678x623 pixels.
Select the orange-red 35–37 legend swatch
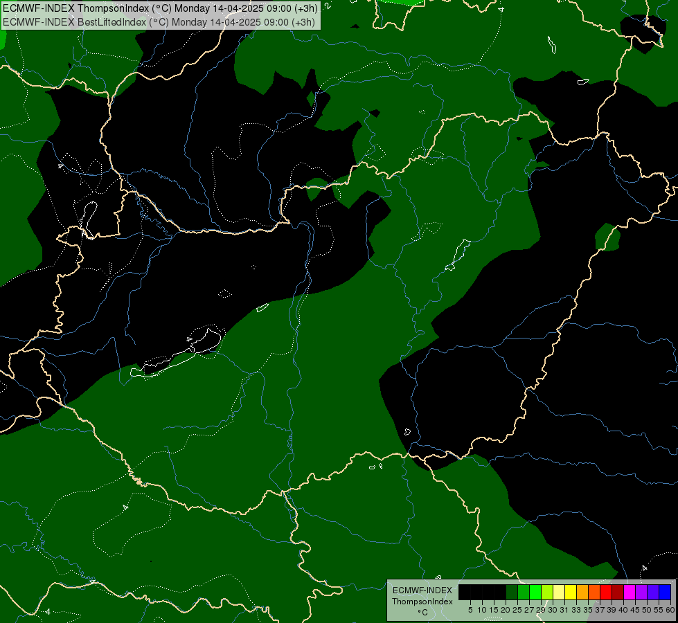(x=594, y=592)
